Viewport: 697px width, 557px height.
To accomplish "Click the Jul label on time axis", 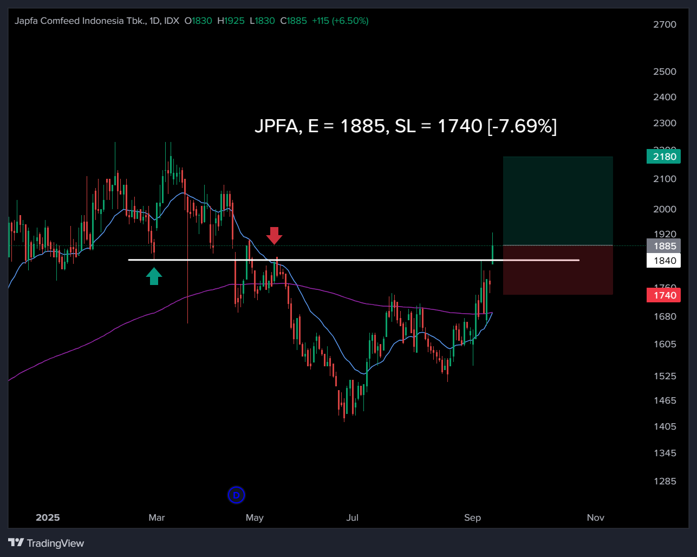I will pos(353,517).
